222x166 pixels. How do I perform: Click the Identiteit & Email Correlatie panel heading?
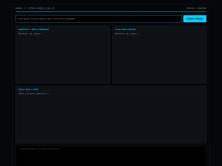pos(33,30)
